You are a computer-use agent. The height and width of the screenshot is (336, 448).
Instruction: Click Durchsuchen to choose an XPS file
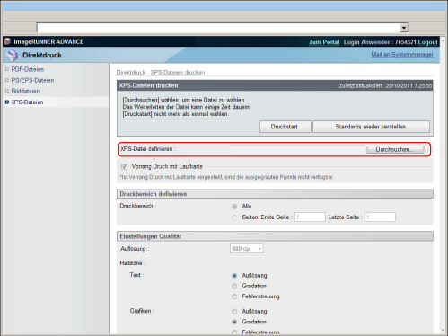click(x=395, y=149)
